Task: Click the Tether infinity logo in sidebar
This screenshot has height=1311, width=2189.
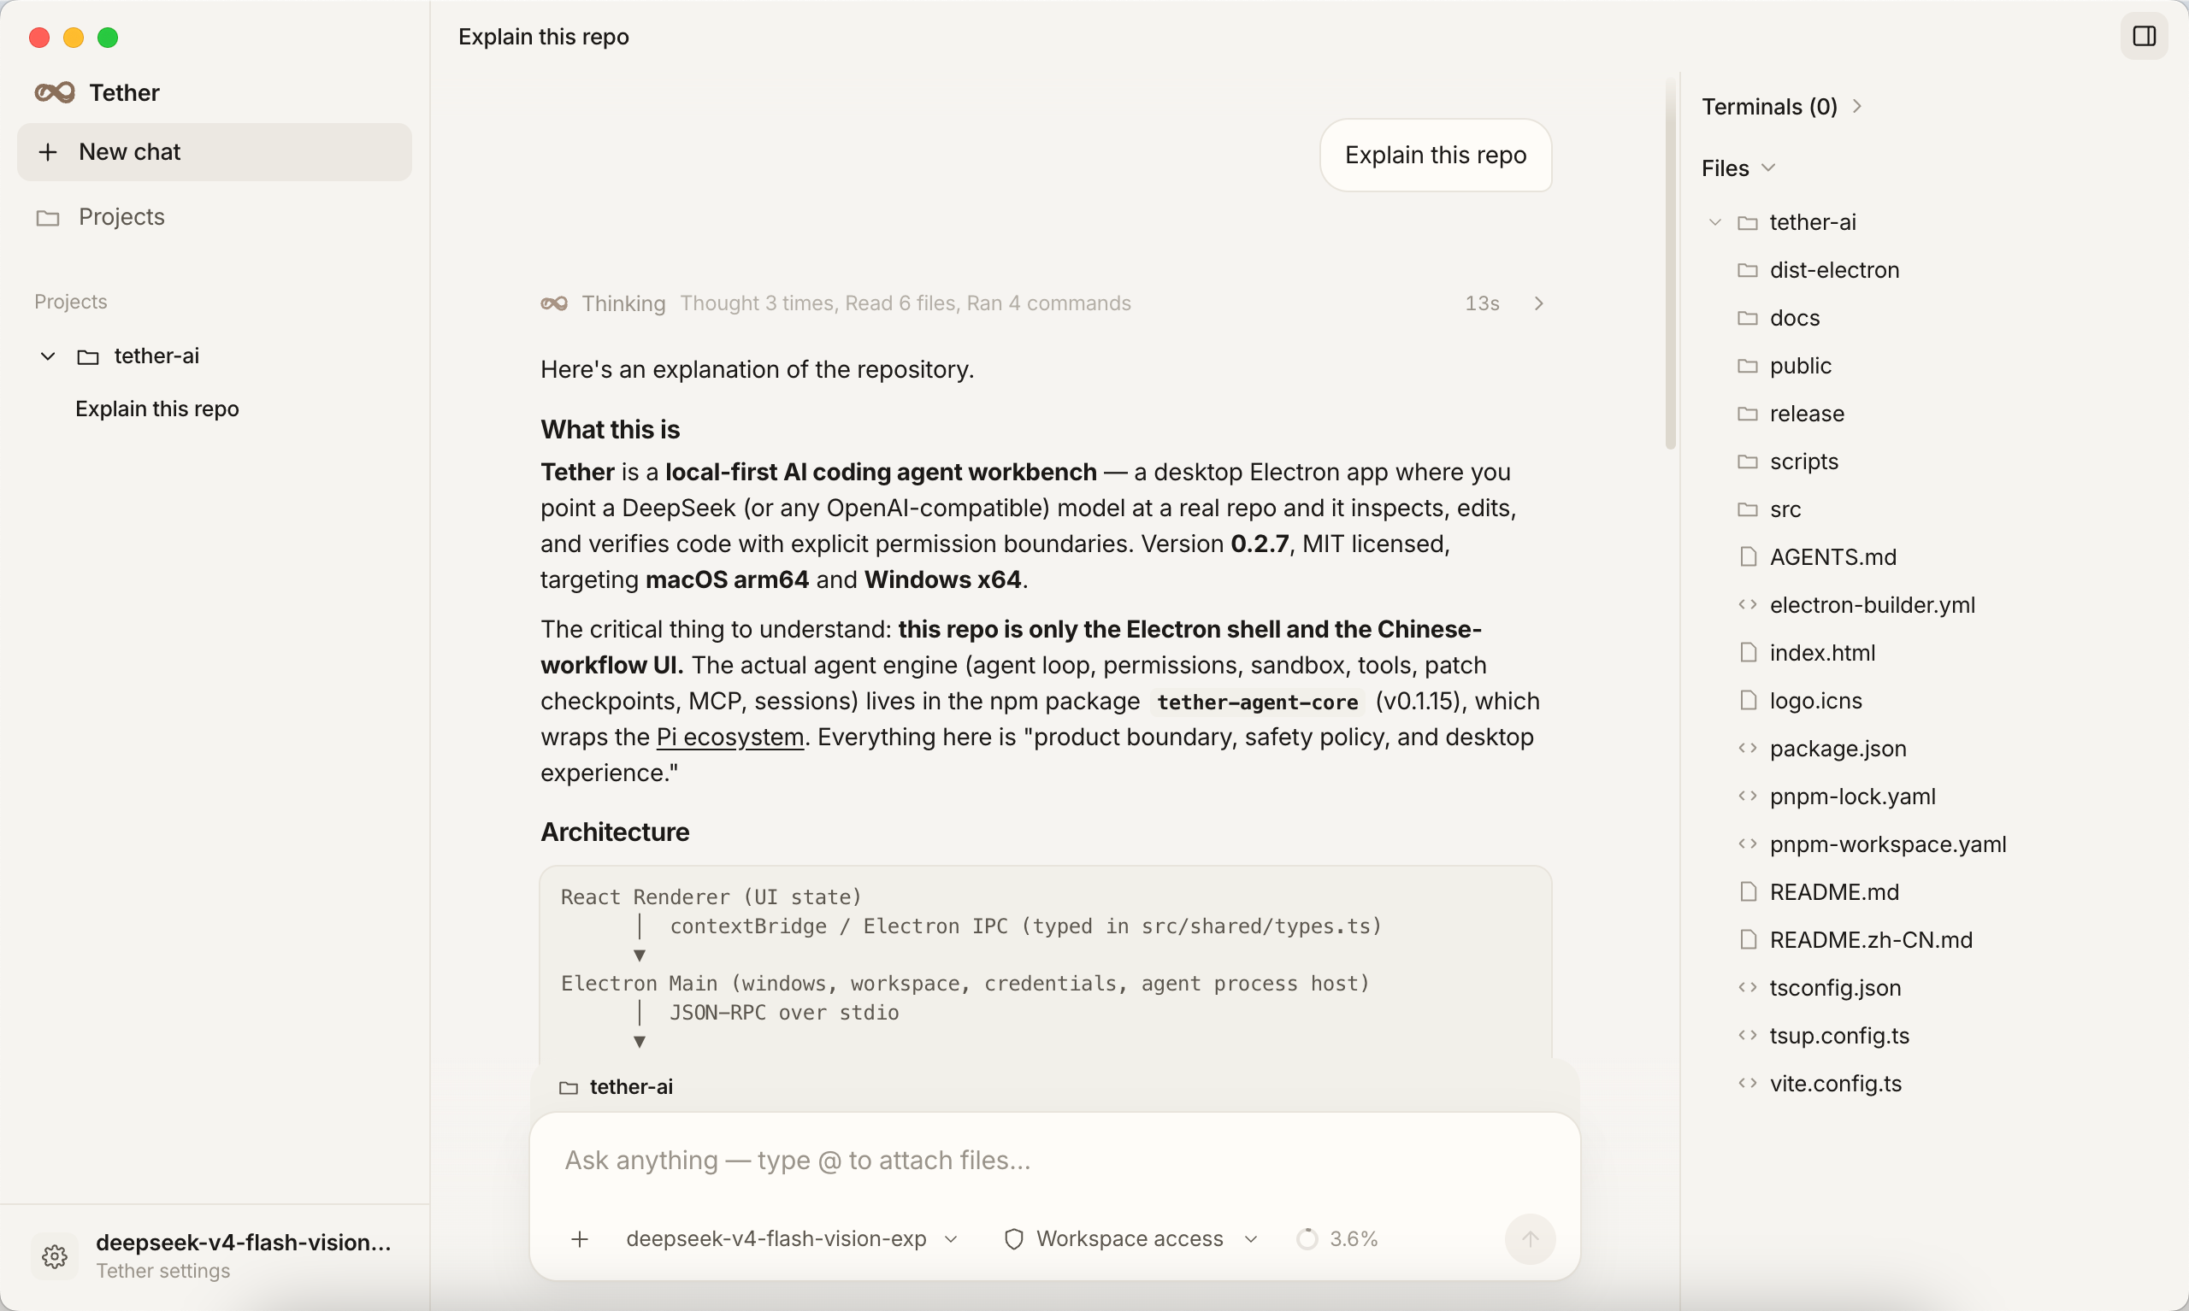Action: coord(55,93)
